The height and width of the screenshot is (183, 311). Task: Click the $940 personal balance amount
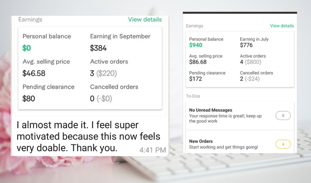pyautogui.click(x=196, y=45)
